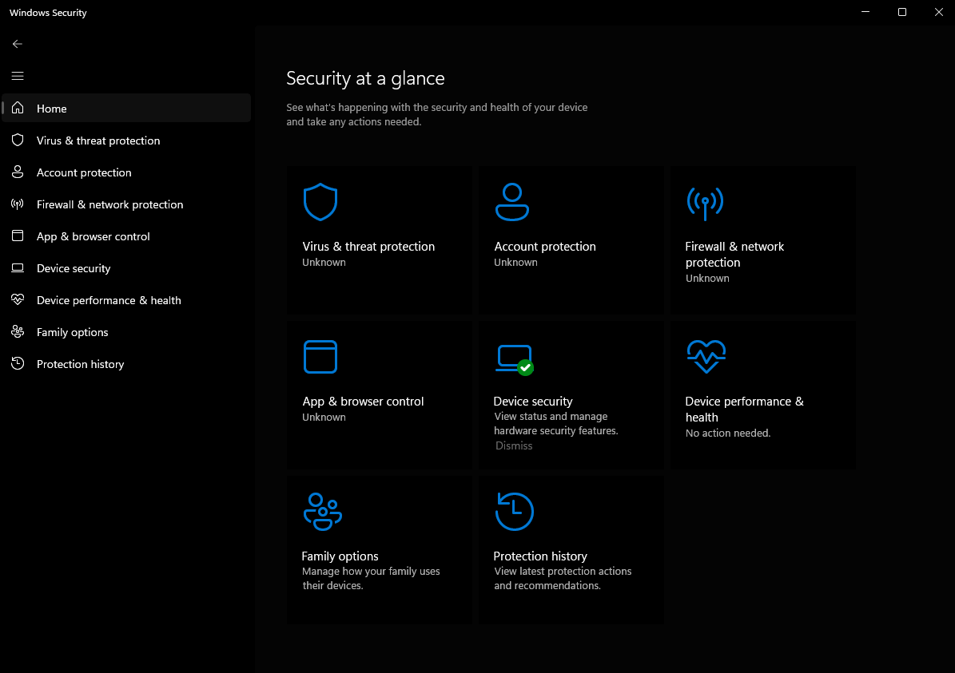Click the large App & browser window icon

click(x=320, y=357)
